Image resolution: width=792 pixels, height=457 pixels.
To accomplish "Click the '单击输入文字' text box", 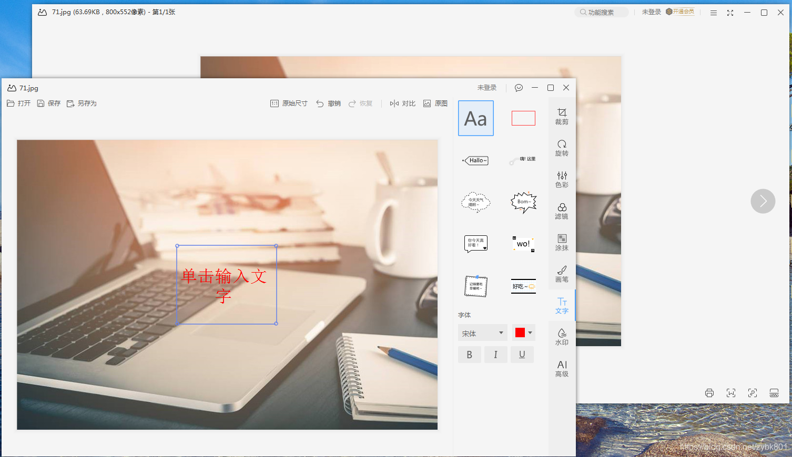I will (x=227, y=285).
